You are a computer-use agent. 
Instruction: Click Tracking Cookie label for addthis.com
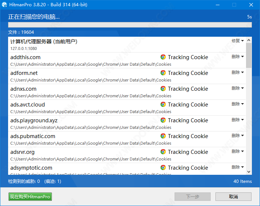pos(188,57)
